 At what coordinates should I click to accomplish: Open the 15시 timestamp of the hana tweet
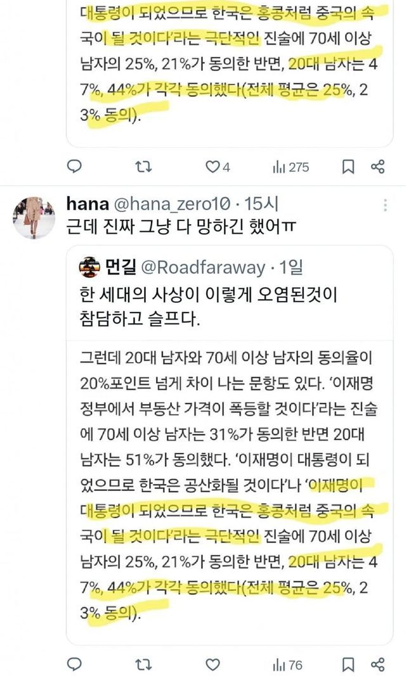click(261, 203)
